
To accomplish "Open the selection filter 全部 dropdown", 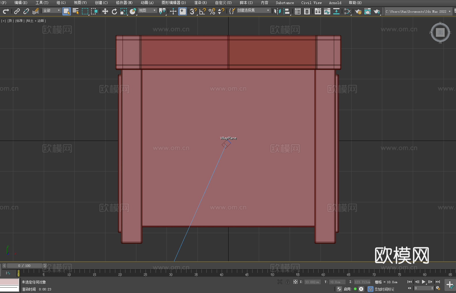I will point(52,10).
